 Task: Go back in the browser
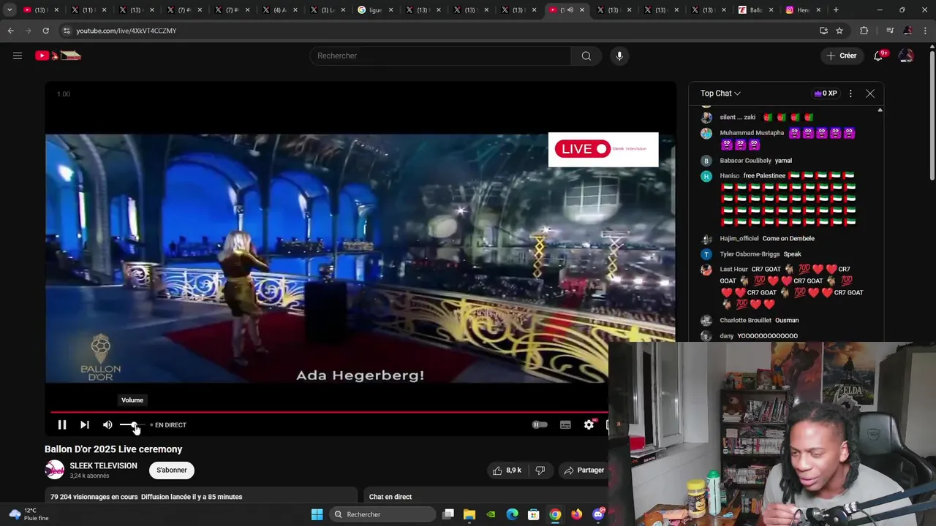(x=10, y=31)
